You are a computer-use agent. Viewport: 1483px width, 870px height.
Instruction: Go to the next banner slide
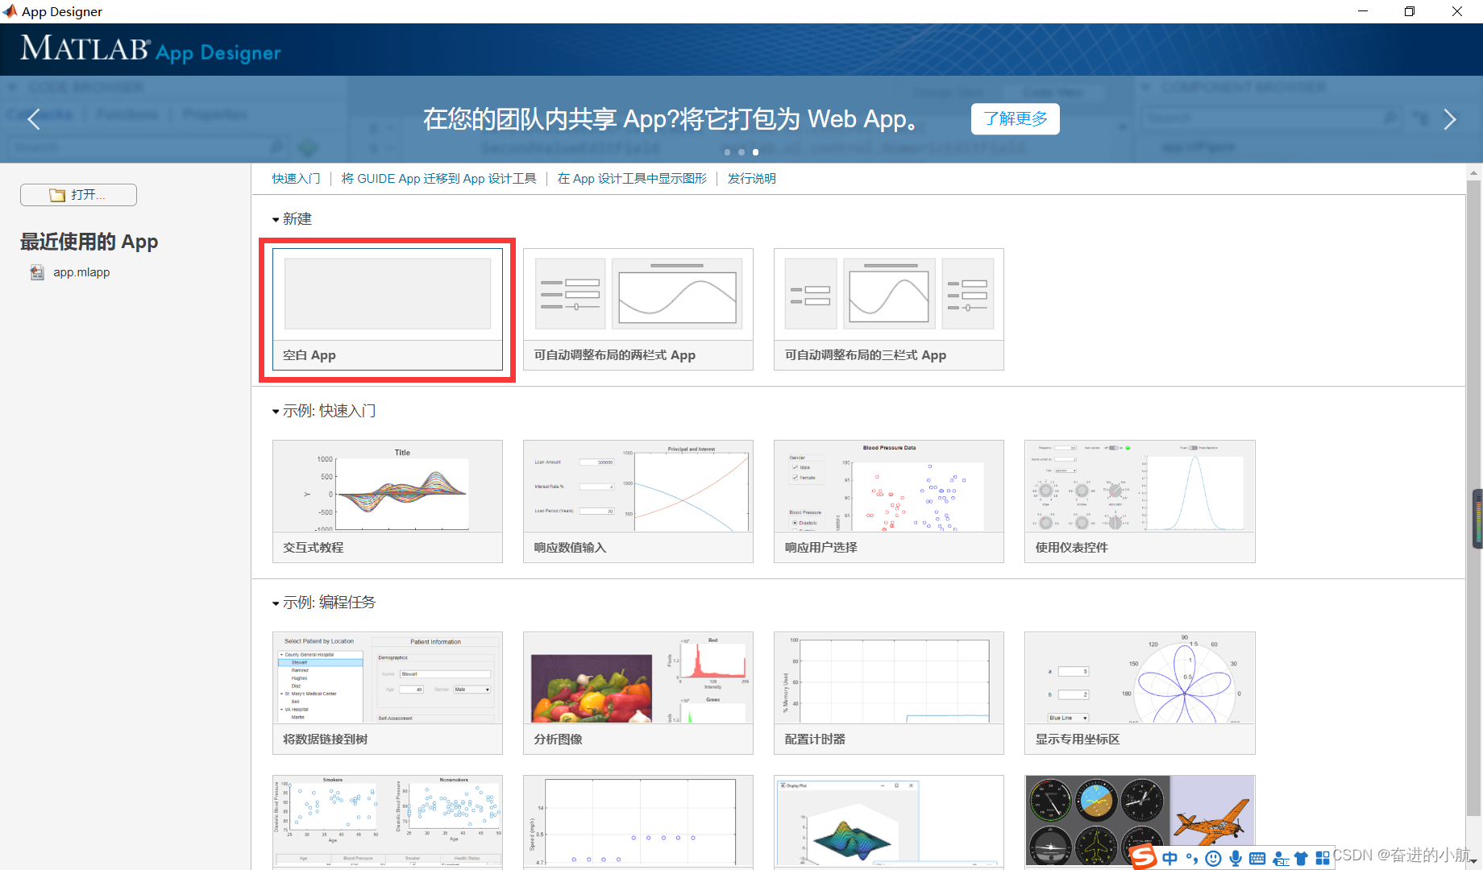coord(1450,119)
